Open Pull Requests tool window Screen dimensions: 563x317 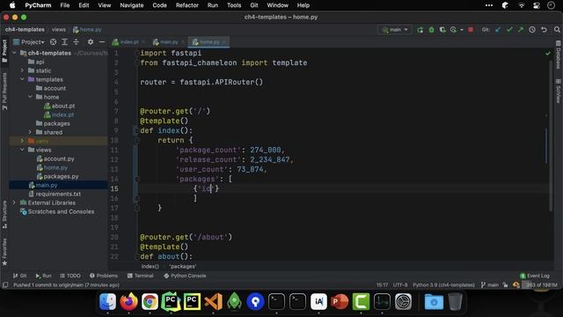[x=4, y=92]
